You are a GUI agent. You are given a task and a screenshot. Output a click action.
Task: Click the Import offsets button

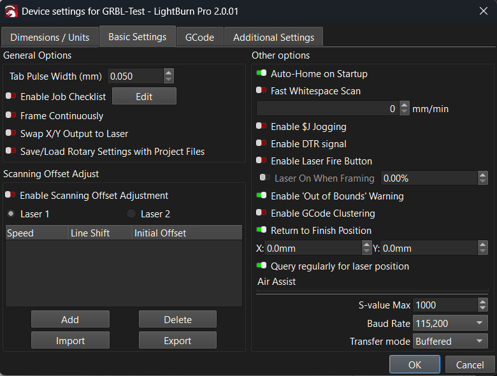[70, 340]
